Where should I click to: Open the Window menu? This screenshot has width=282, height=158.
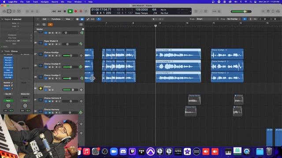[x=78, y=2]
